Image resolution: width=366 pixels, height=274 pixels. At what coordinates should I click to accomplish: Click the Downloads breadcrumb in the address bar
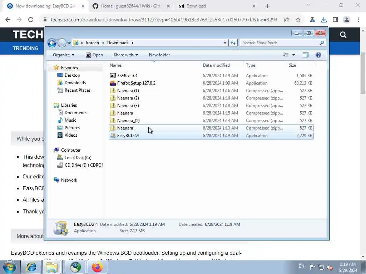point(118,43)
